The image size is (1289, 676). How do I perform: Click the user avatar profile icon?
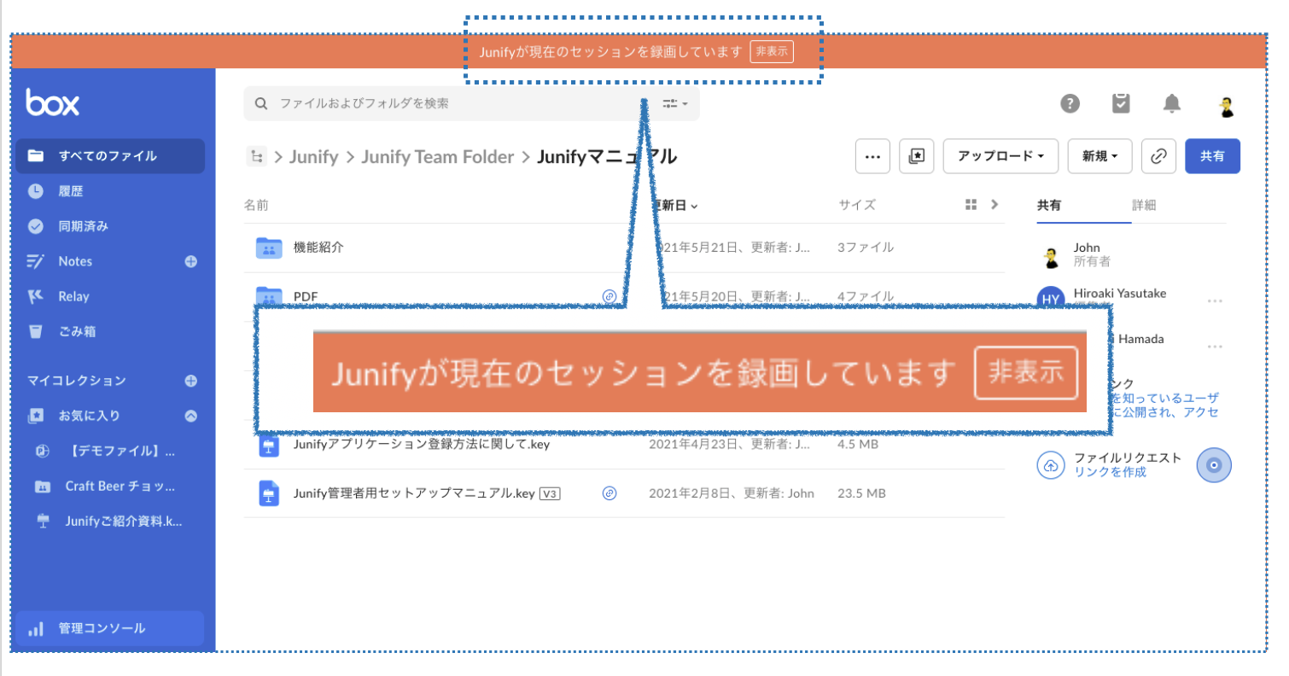(1226, 106)
